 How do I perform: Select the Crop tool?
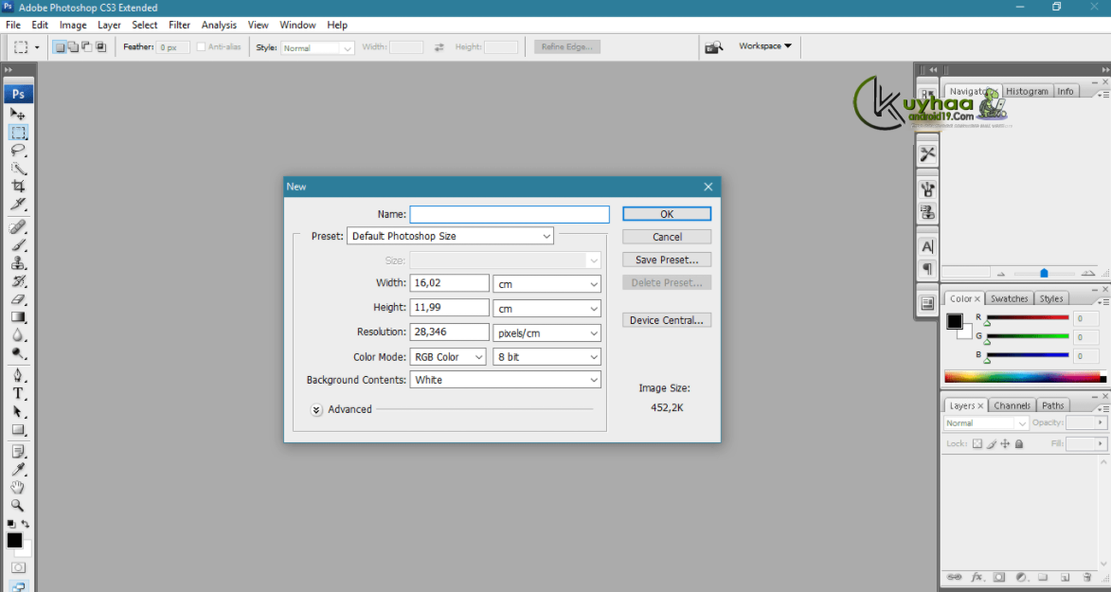(18, 186)
